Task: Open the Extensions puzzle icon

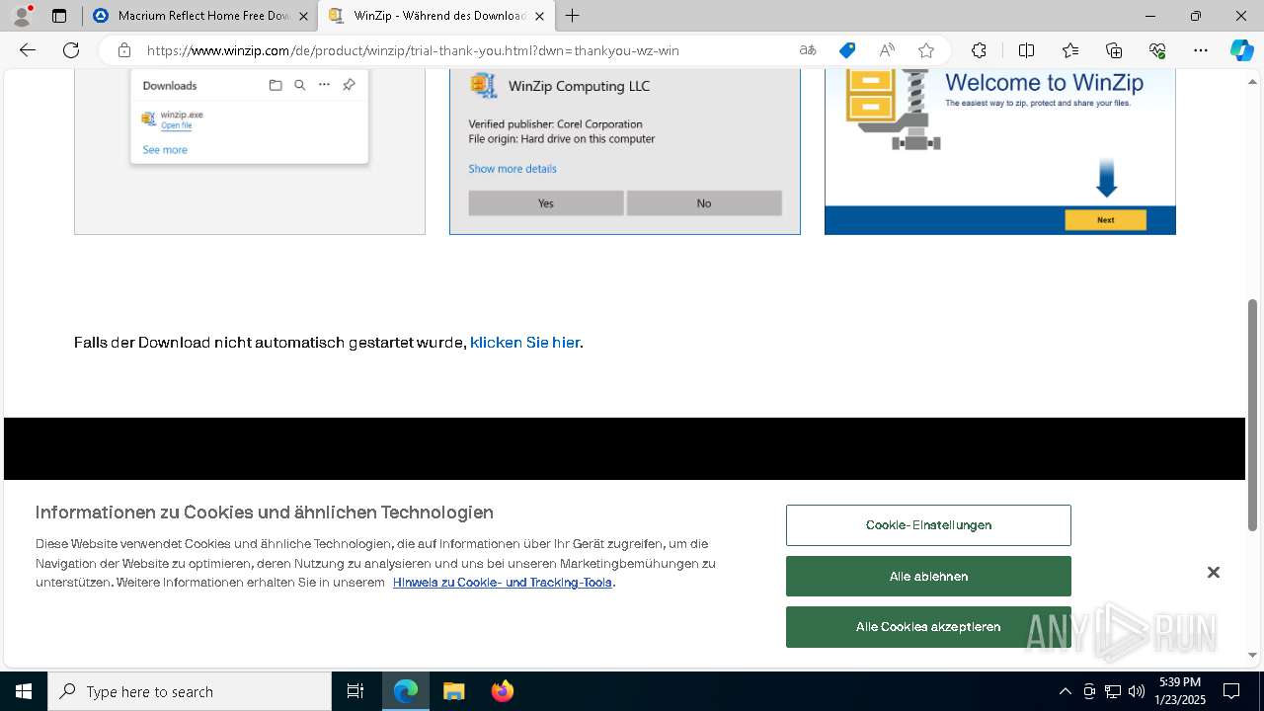Action: (x=979, y=50)
